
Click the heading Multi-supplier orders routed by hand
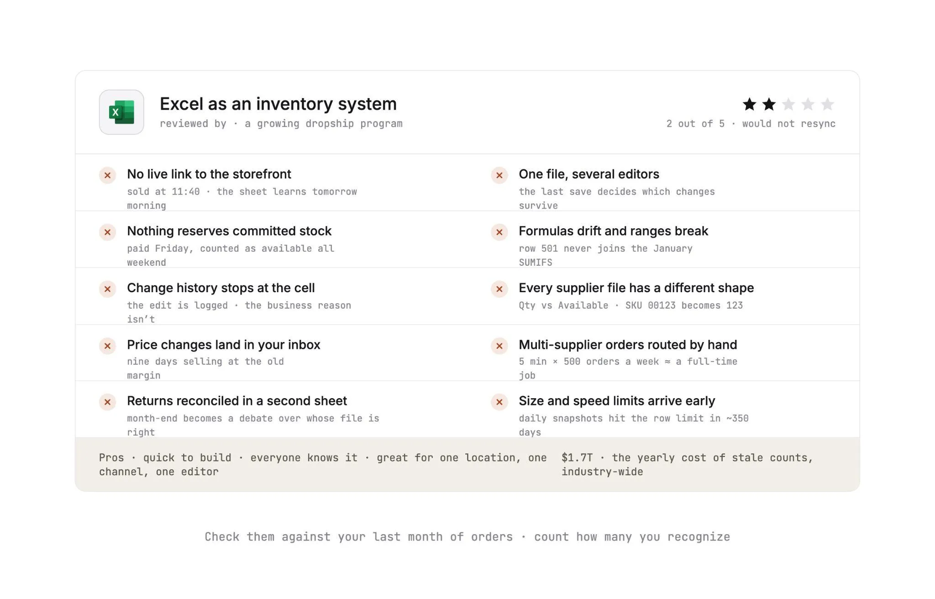coord(628,345)
